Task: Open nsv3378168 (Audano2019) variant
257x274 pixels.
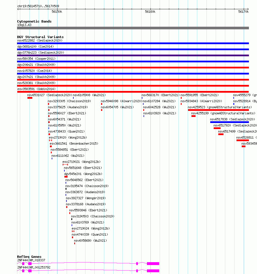Action: coord(86,204)
